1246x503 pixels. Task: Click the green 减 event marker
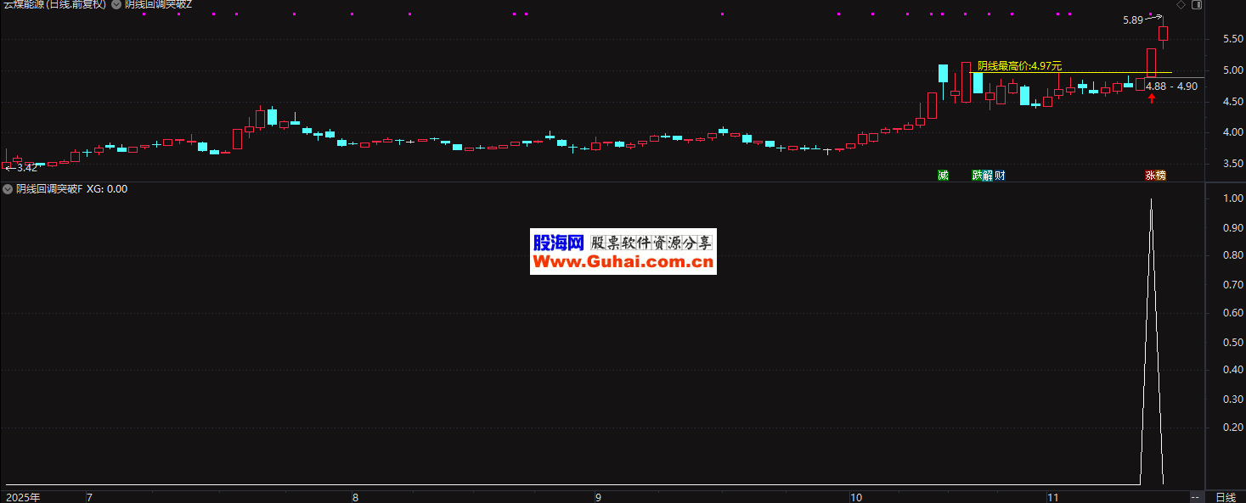943,176
